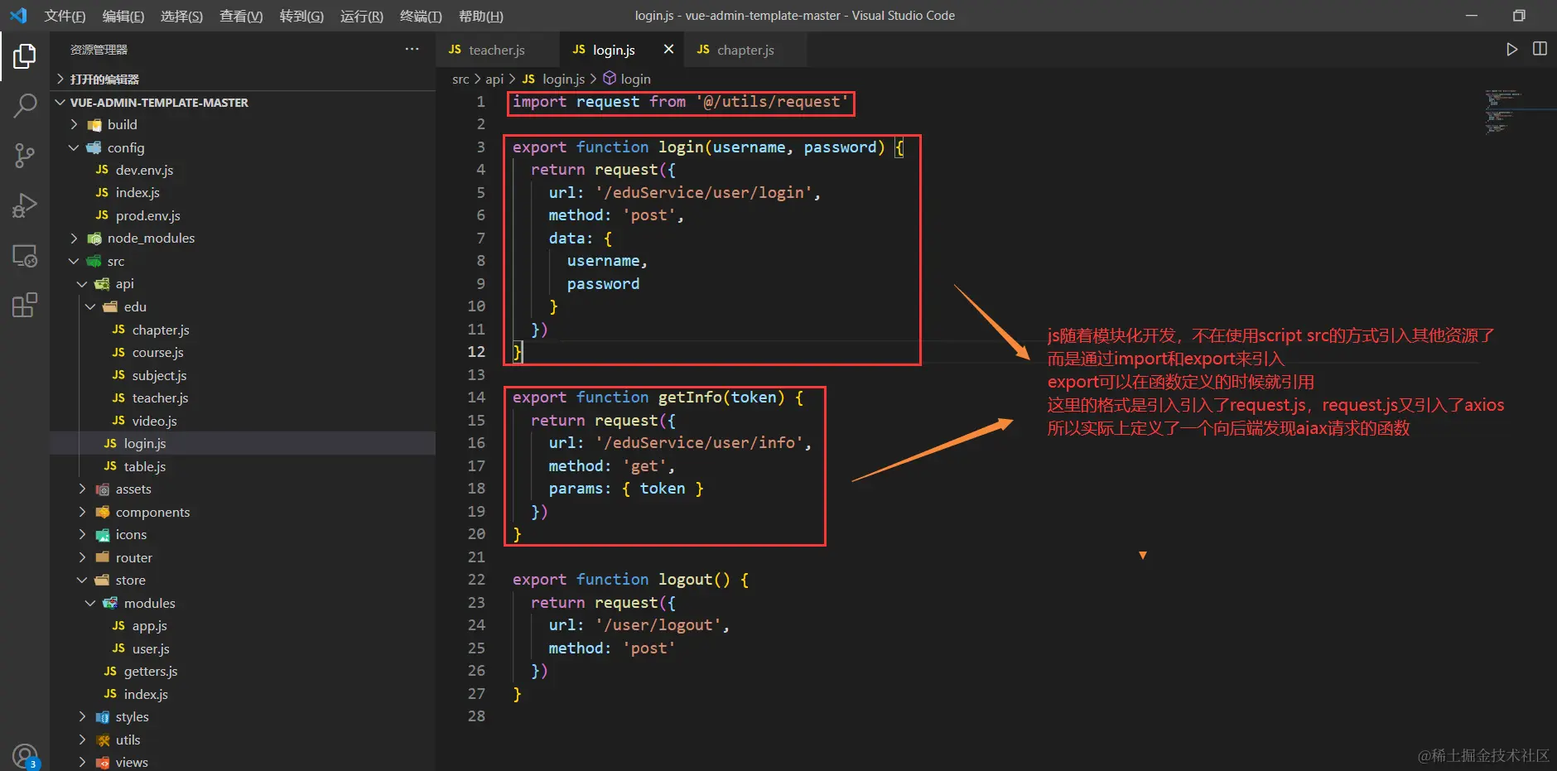The height and width of the screenshot is (771, 1557).
Task: Click the Run code play icon
Action: point(1511,50)
